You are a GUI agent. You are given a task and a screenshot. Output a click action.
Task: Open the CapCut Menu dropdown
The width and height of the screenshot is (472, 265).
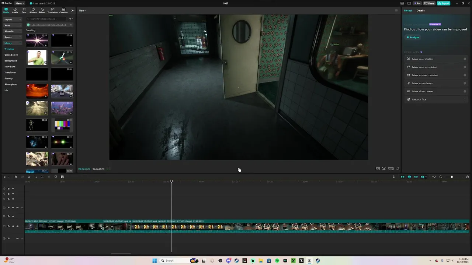[20, 3]
